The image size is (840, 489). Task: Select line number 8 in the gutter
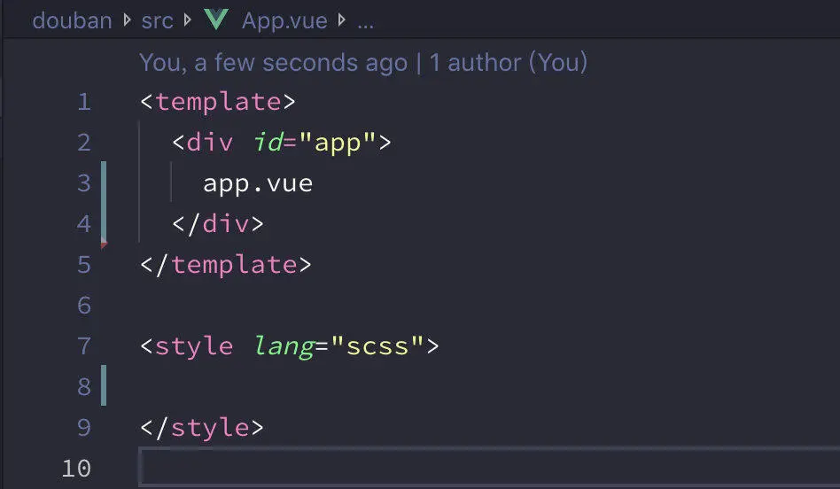(x=84, y=387)
